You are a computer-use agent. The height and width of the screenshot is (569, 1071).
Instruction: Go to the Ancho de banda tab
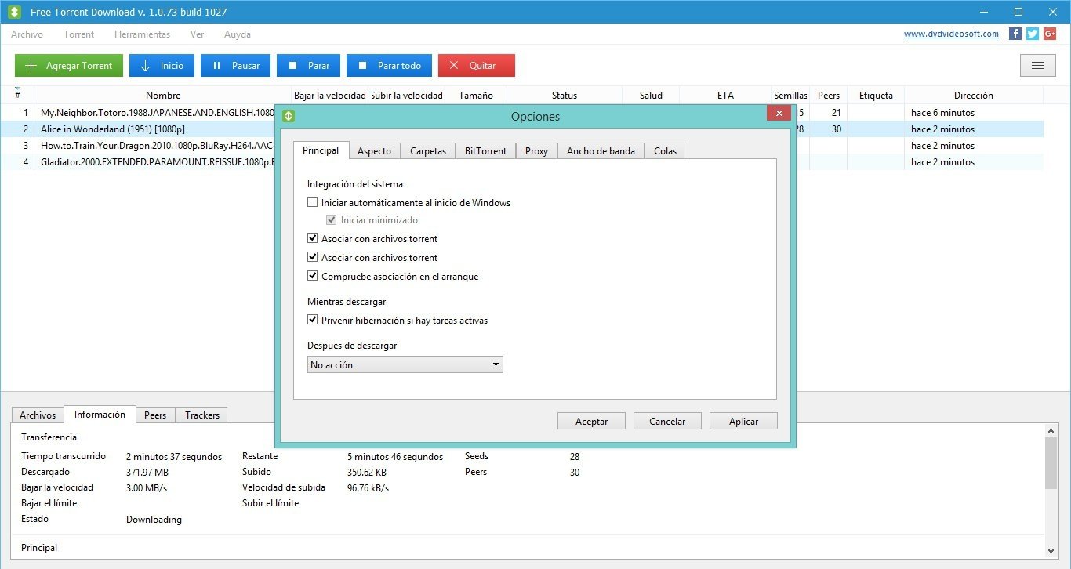point(601,151)
